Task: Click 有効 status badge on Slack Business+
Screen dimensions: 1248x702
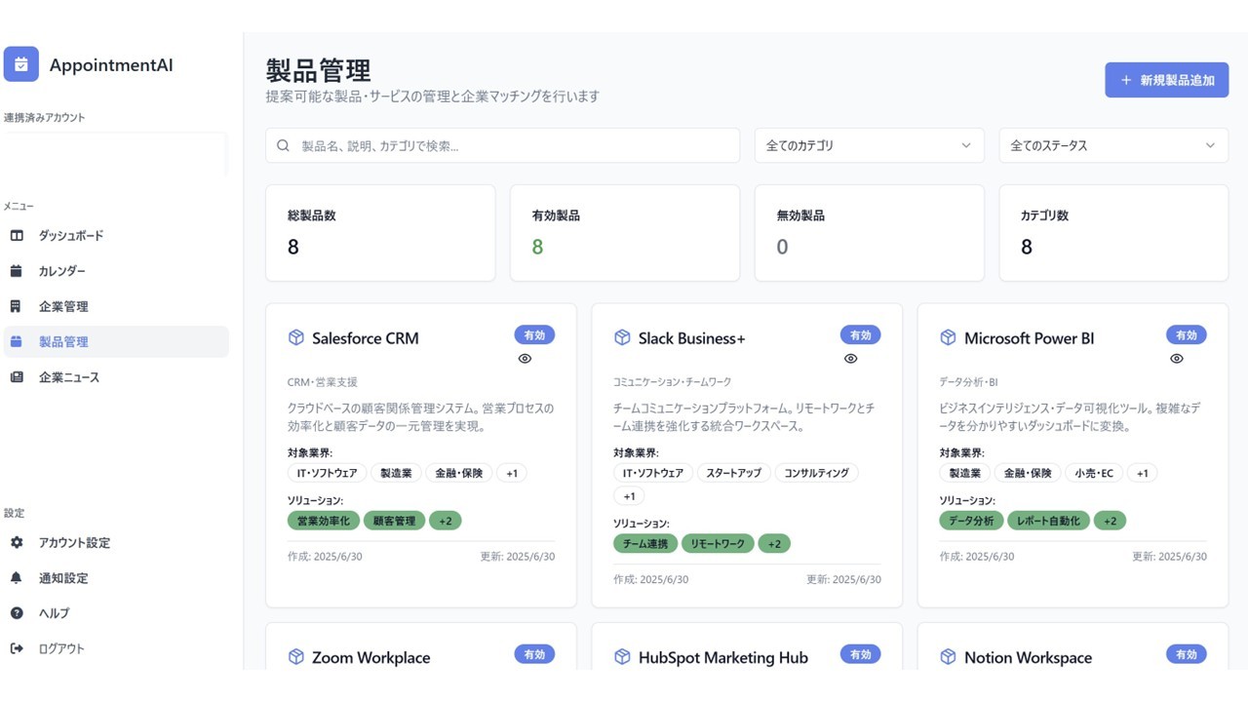Action: pos(860,335)
